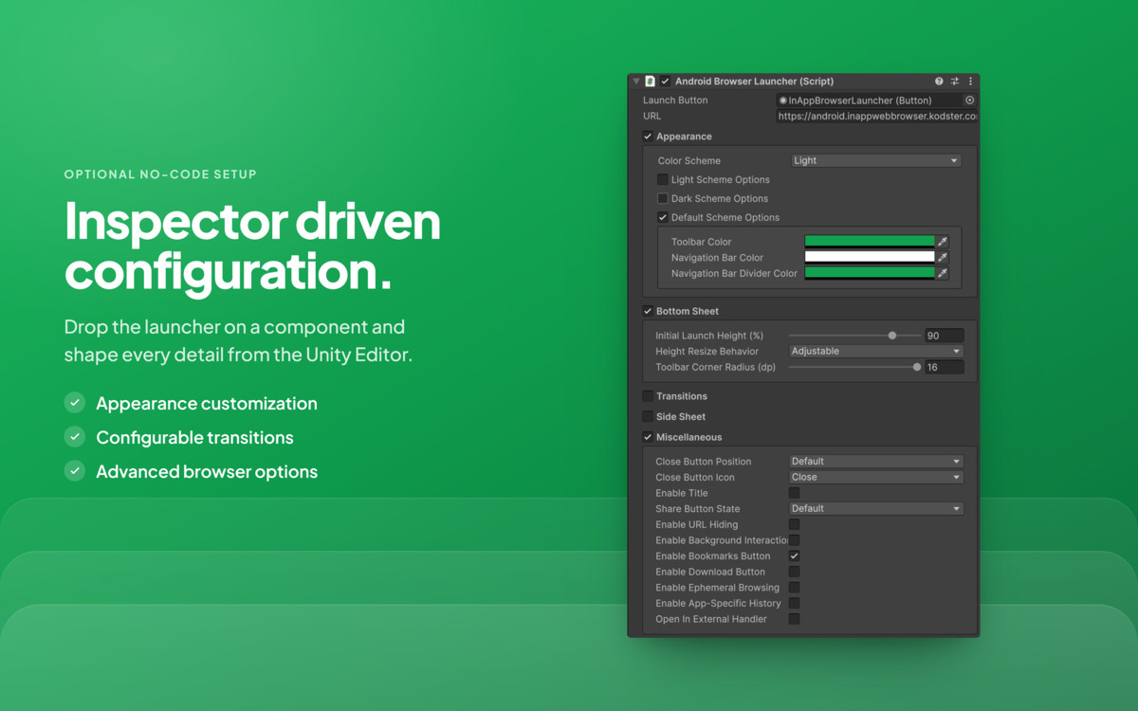The width and height of the screenshot is (1138, 711).
Task: Disable the Android Browser Launcher script checkbox
Action: tap(666, 82)
